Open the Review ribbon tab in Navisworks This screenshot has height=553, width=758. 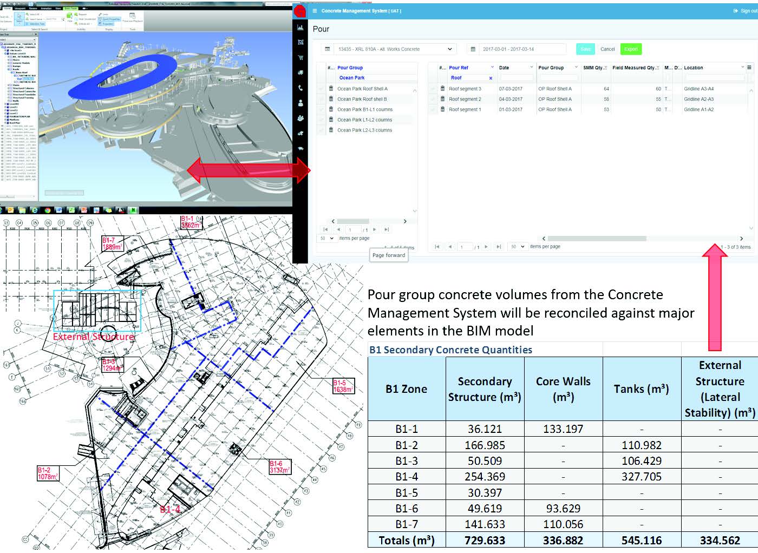point(33,9)
